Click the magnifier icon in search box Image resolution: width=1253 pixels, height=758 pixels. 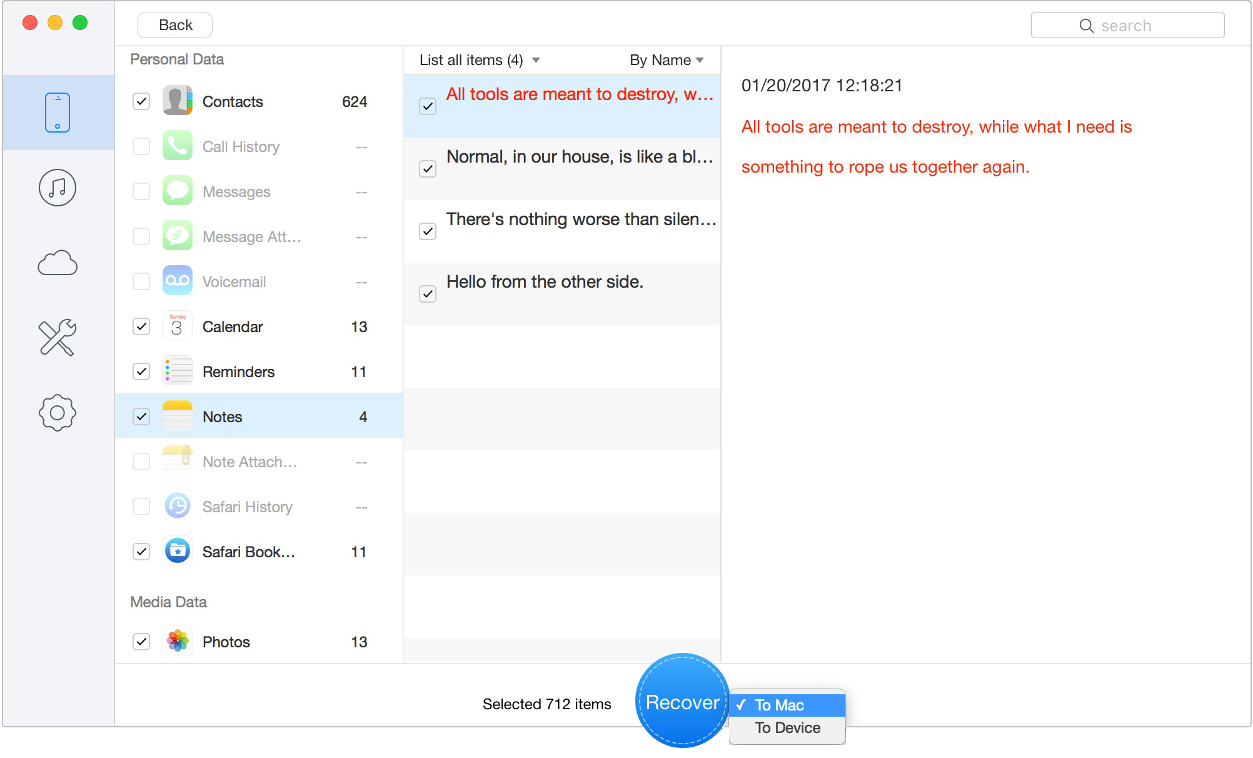coord(1087,26)
